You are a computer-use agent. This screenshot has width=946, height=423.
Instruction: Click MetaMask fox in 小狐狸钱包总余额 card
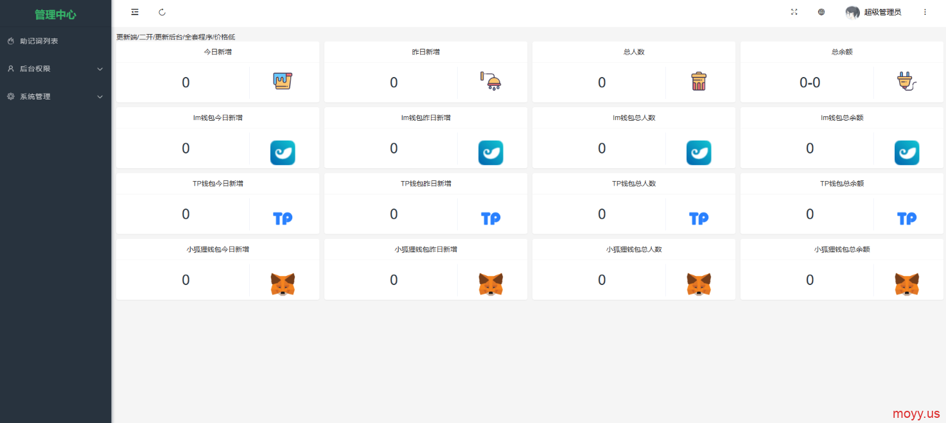[x=907, y=284]
